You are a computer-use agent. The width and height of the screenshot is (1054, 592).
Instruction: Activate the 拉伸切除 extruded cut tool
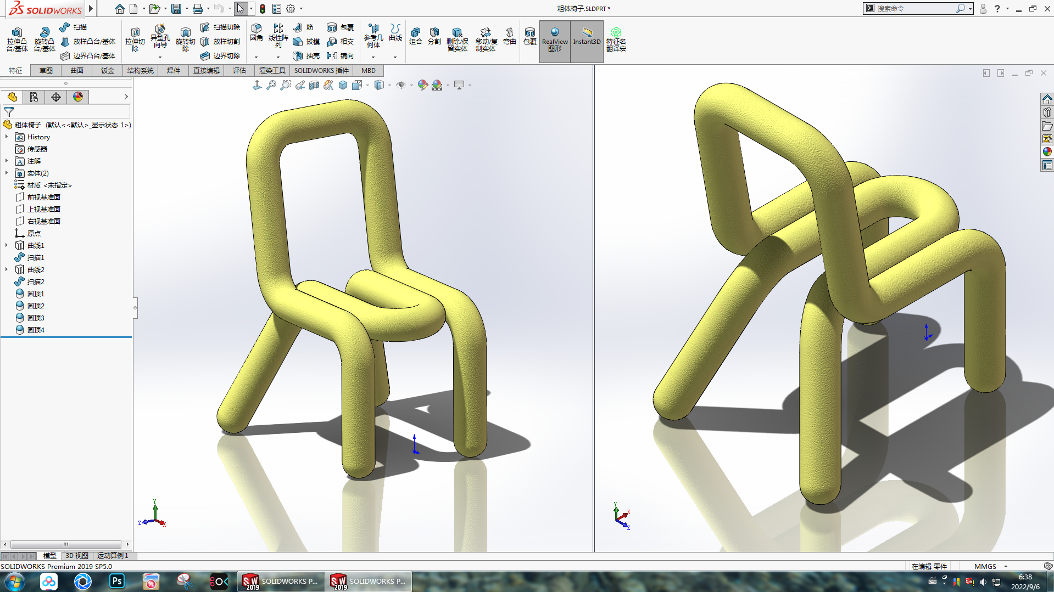coord(135,40)
